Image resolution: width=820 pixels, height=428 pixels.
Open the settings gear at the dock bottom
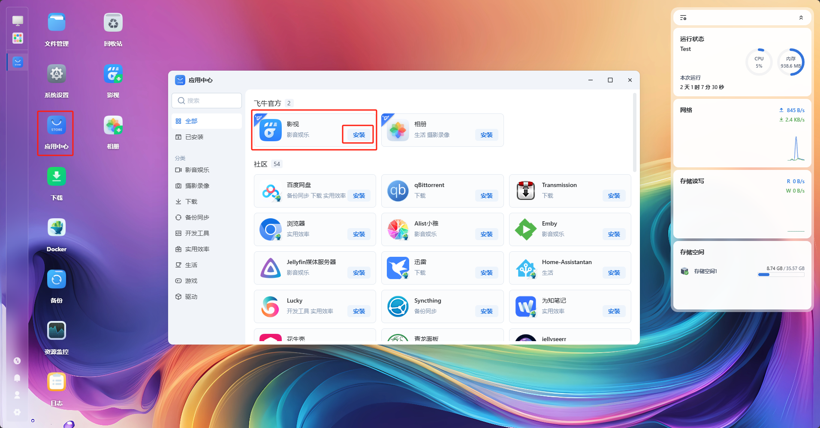(17, 412)
